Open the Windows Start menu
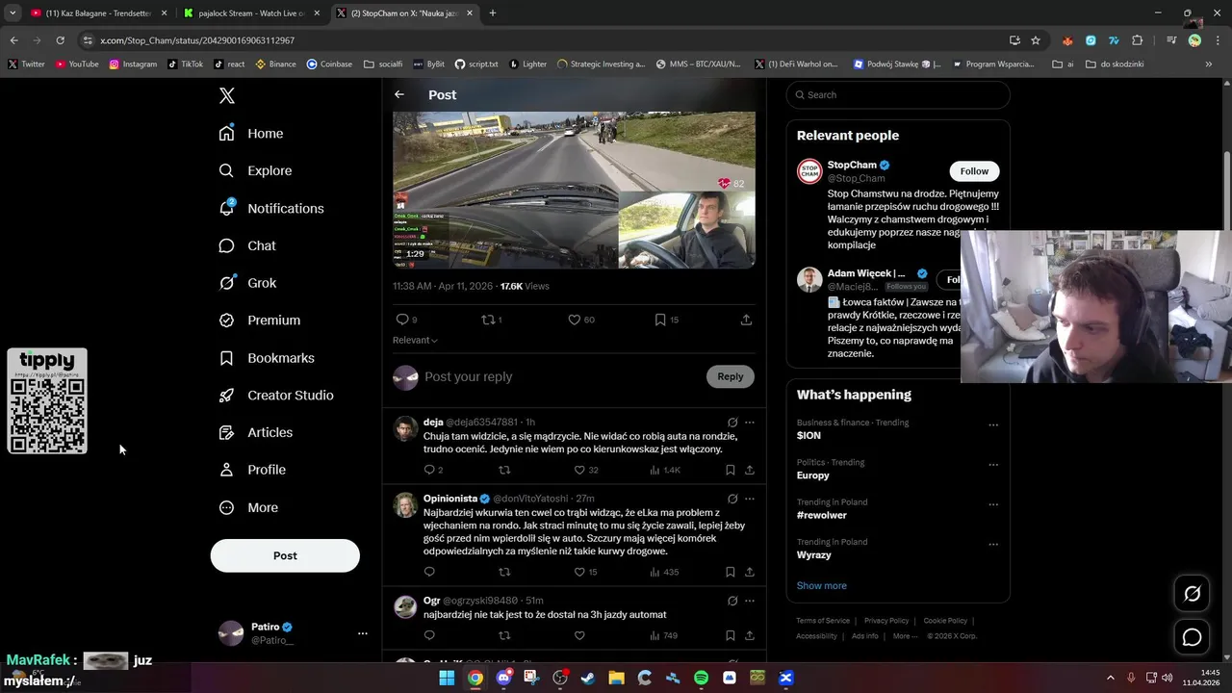The image size is (1232, 693). (x=447, y=678)
